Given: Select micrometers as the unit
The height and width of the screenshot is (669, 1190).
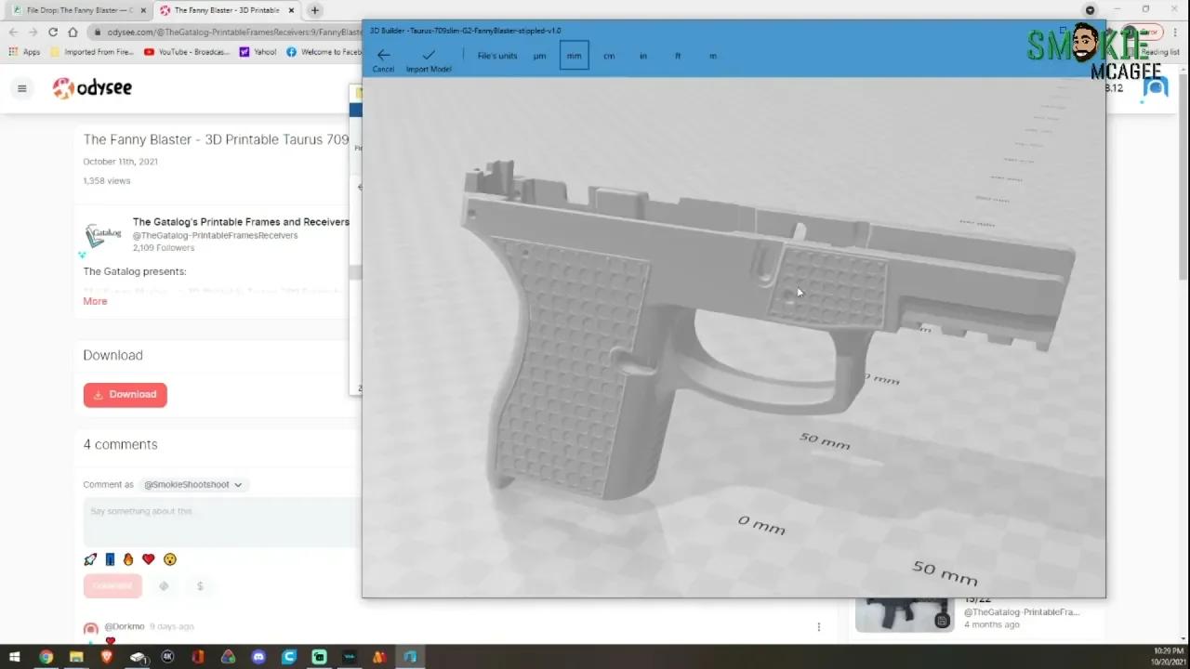Looking at the screenshot, I should click(x=539, y=56).
